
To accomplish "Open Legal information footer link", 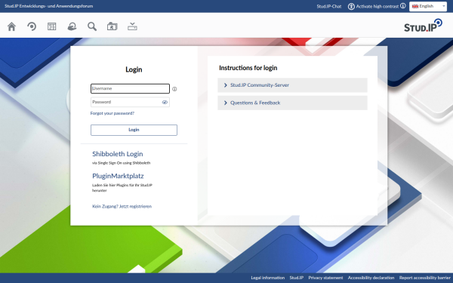I will pyautogui.click(x=268, y=278).
